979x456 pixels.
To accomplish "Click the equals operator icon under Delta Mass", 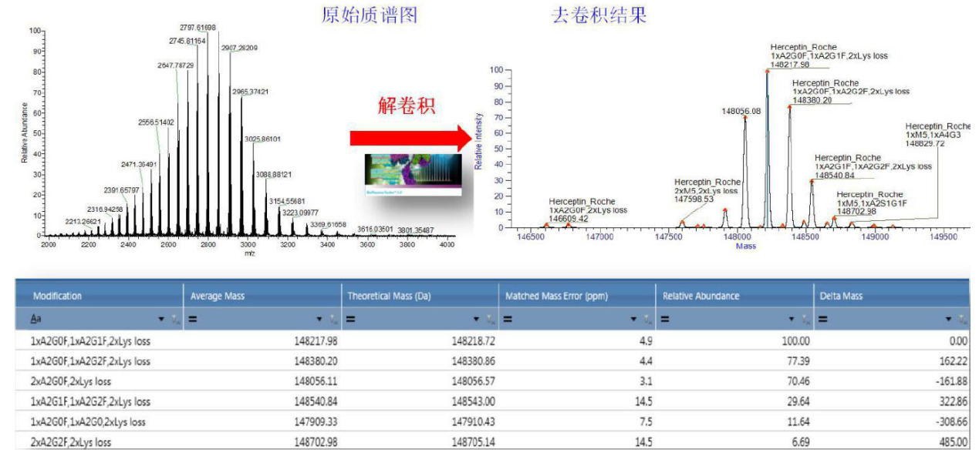I will (824, 318).
